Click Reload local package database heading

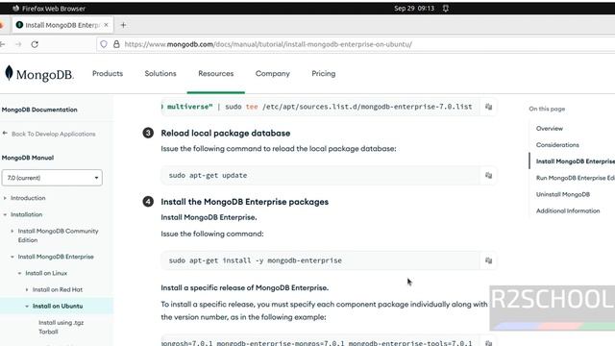tap(226, 133)
